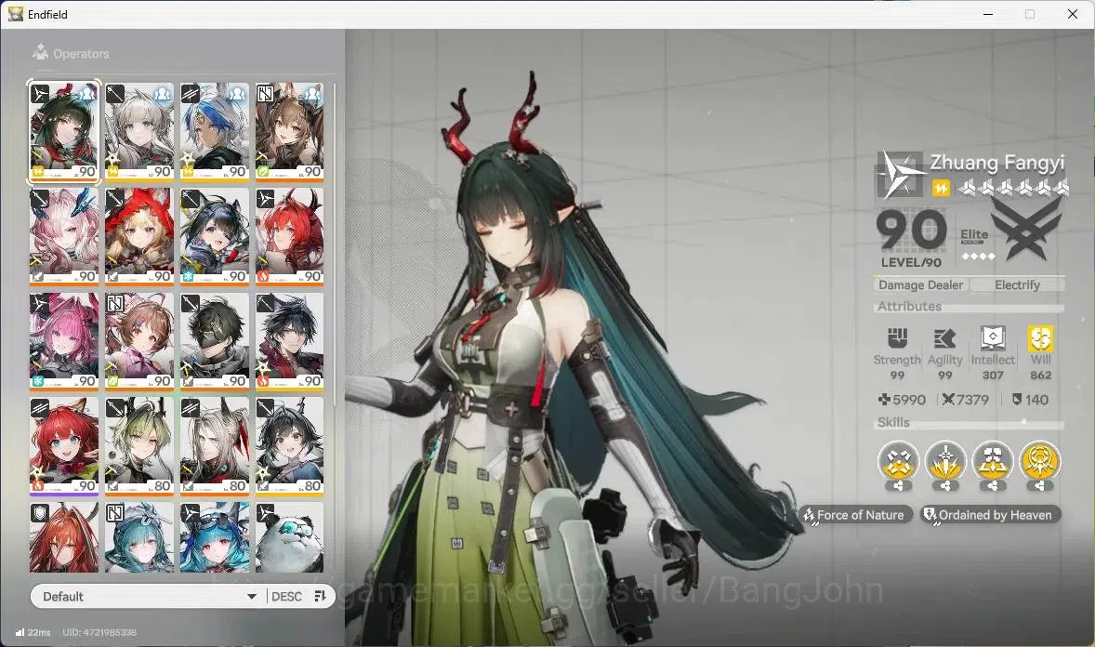
Task: Click the share button under first skill
Action: click(x=899, y=486)
